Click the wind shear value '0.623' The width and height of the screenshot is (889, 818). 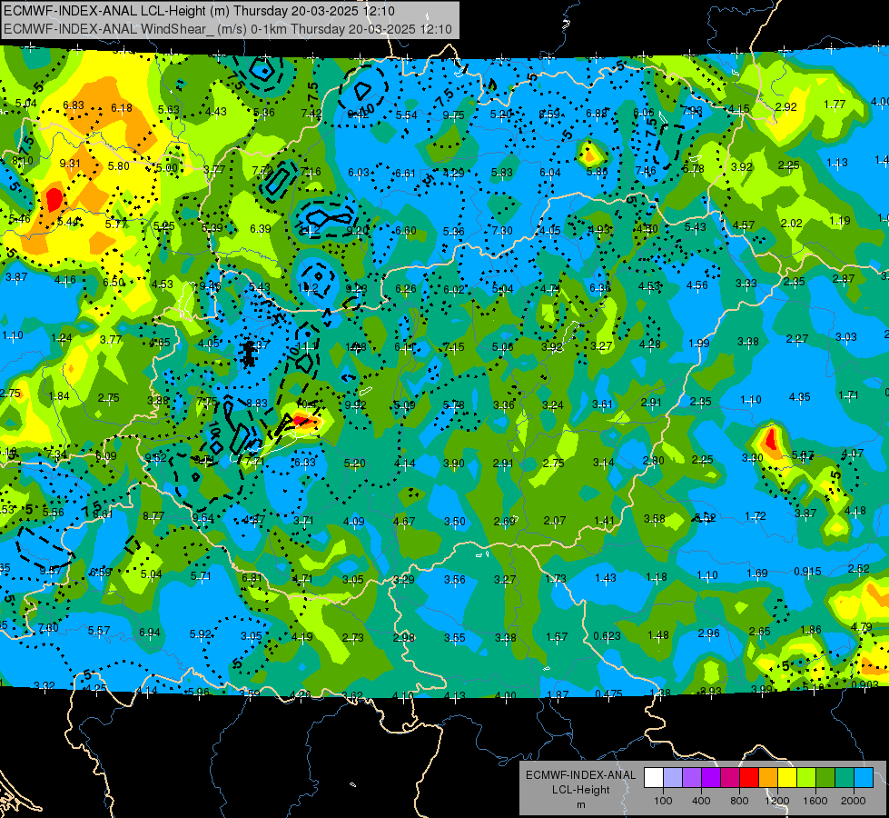point(607,636)
